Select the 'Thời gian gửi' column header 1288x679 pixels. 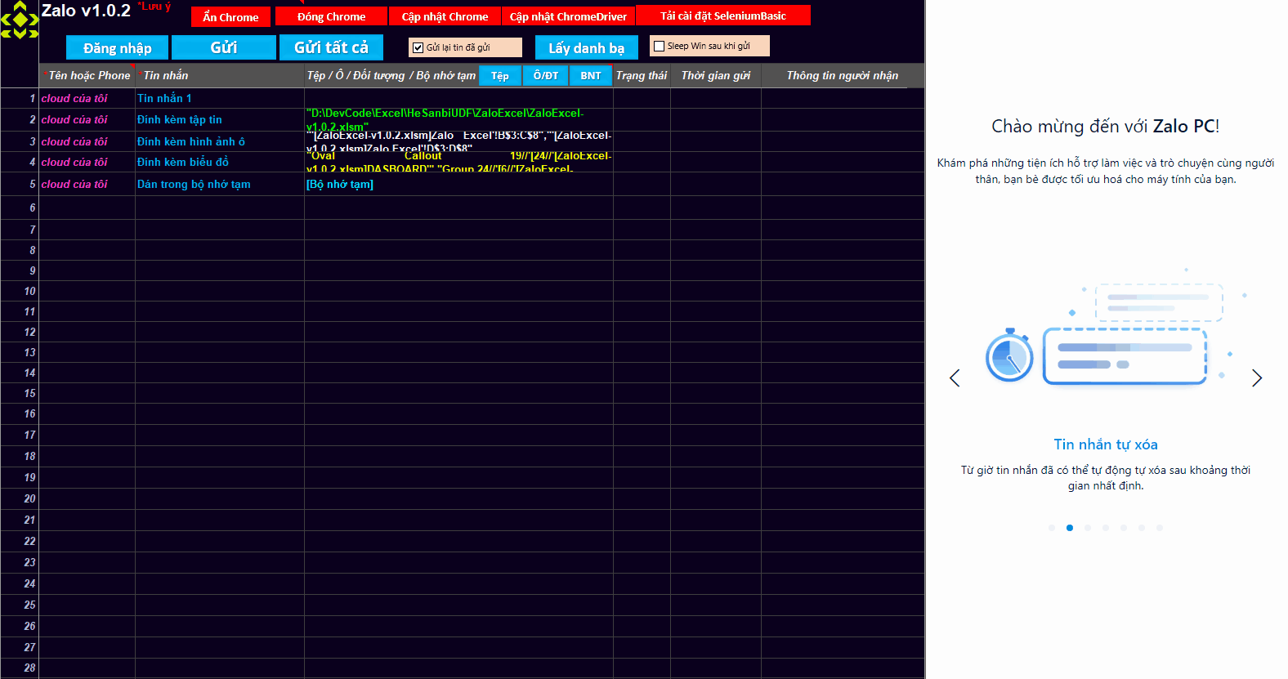tap(716, 75)
